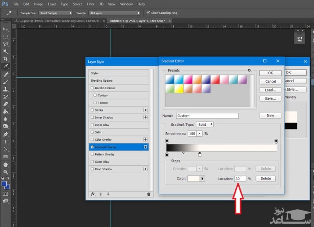Click the stop Color swatch

pos(194,179)
